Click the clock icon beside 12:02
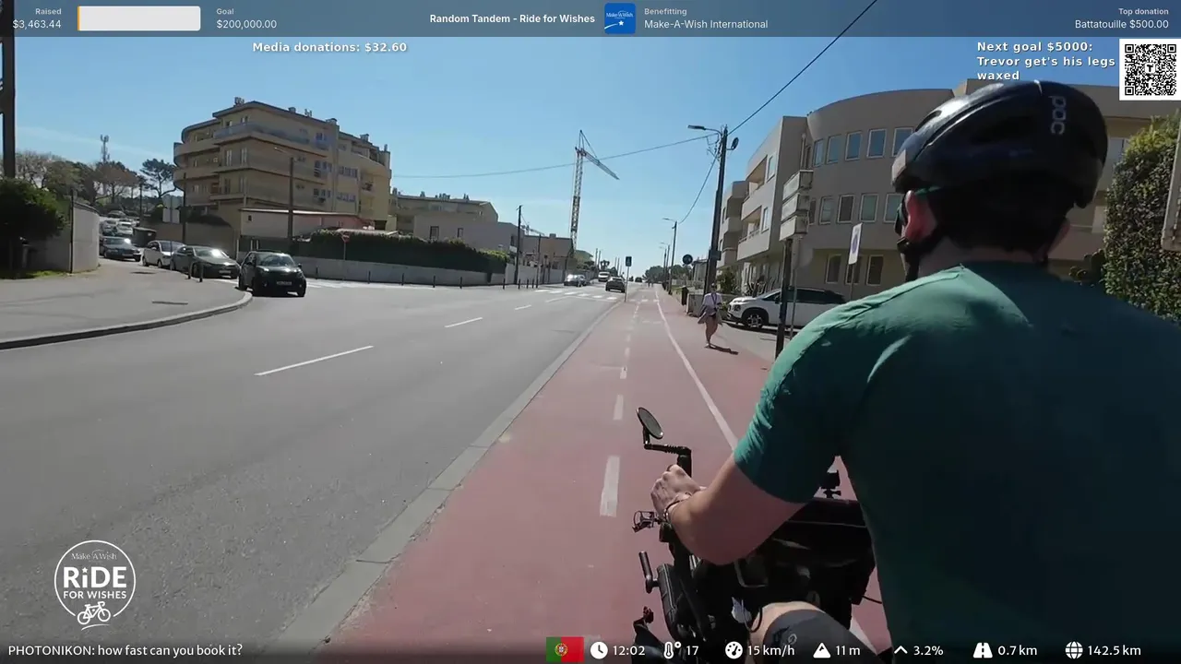The width and height of the screenshot is (1181, 664). [x=599, y=650]
